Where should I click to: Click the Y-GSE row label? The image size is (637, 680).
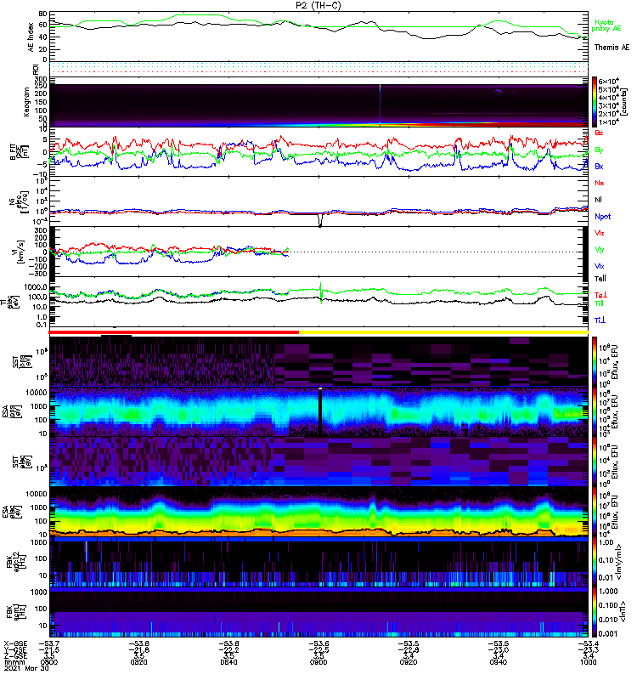(15, 649)
